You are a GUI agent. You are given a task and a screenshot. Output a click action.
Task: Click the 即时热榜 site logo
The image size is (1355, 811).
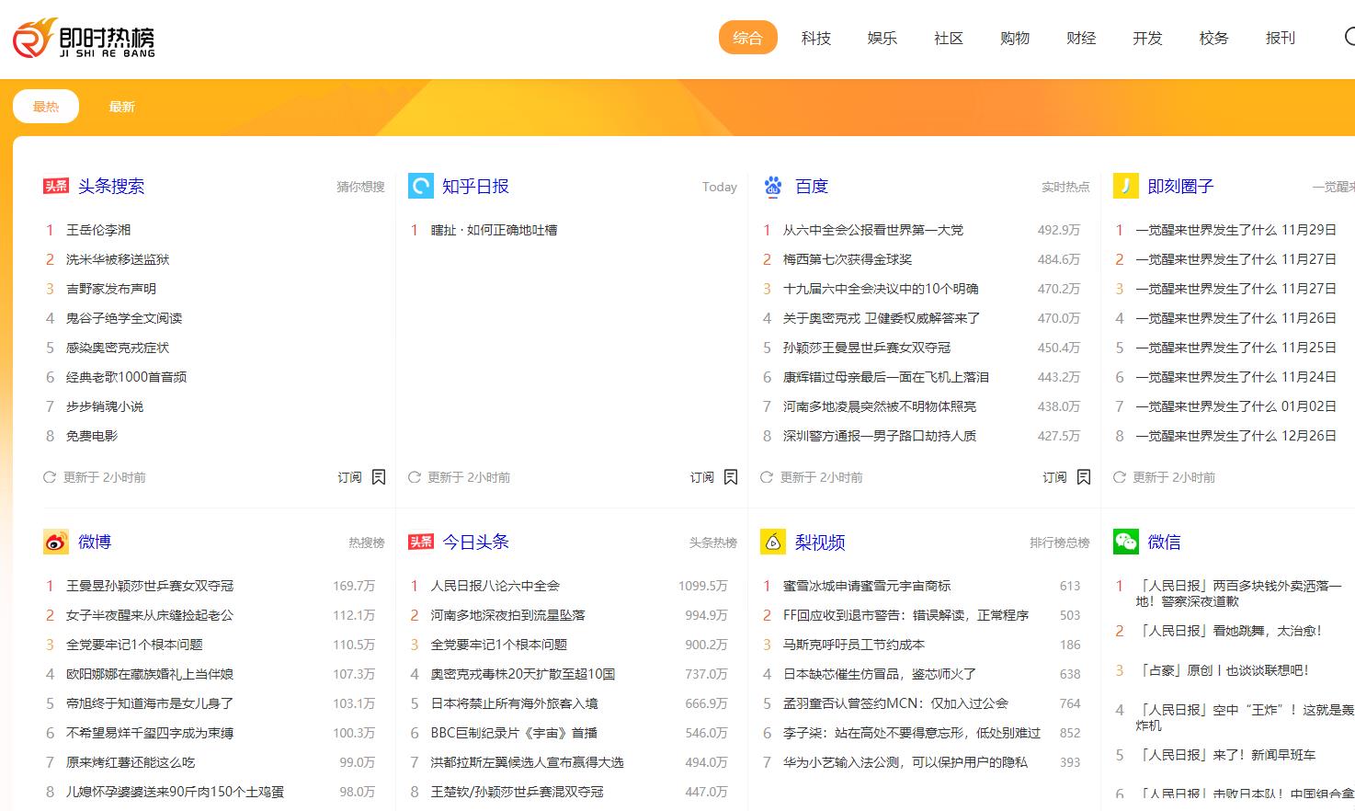(x=83, y=39)
